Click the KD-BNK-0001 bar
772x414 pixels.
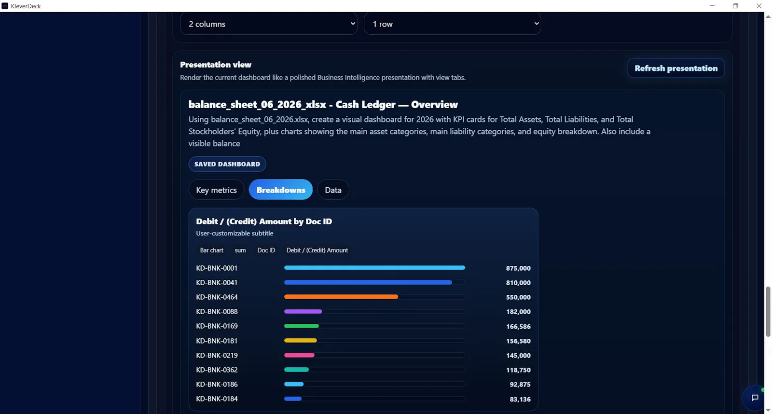(x=375, y=268)
